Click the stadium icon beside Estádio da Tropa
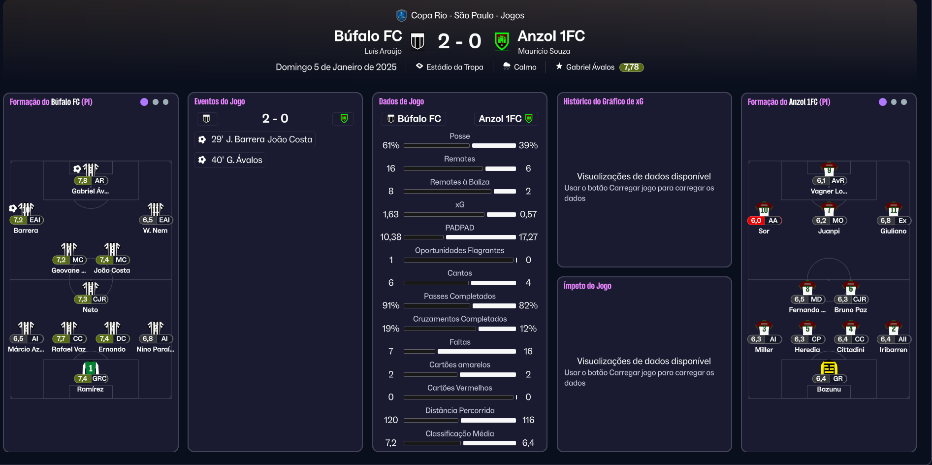Screen dimensions: 932x465 pyautogui.click(x=419, y=66)
